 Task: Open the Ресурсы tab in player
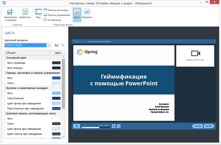pos(78,42)
